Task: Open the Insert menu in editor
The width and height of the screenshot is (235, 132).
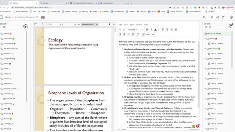Action: (132, 25)
